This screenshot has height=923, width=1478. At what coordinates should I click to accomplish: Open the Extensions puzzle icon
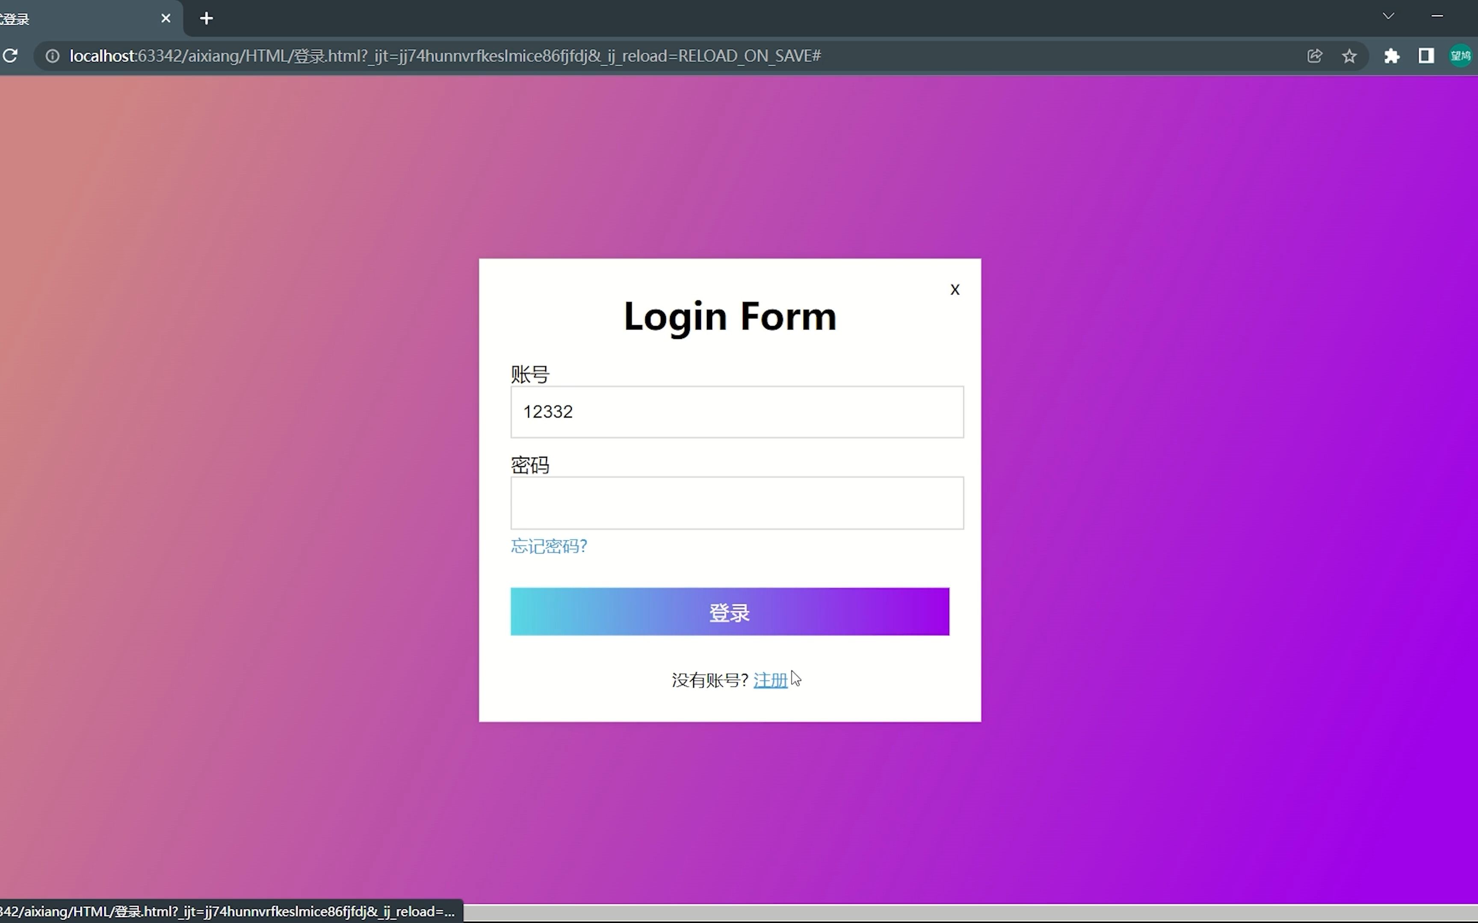point(1392,56)
